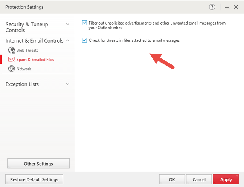Click the Filter out unsolicited advertisements label text
This screenshot has width=244, height=187.
pos(157,25)
